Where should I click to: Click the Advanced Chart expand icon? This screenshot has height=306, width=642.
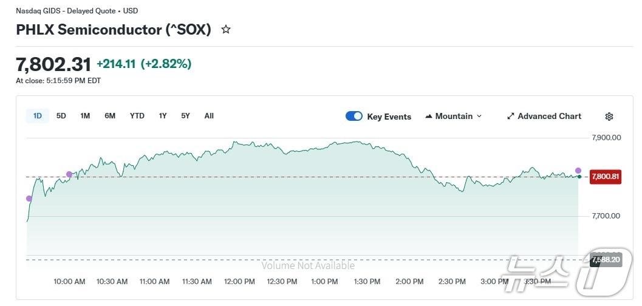click(x=511, y=116)
